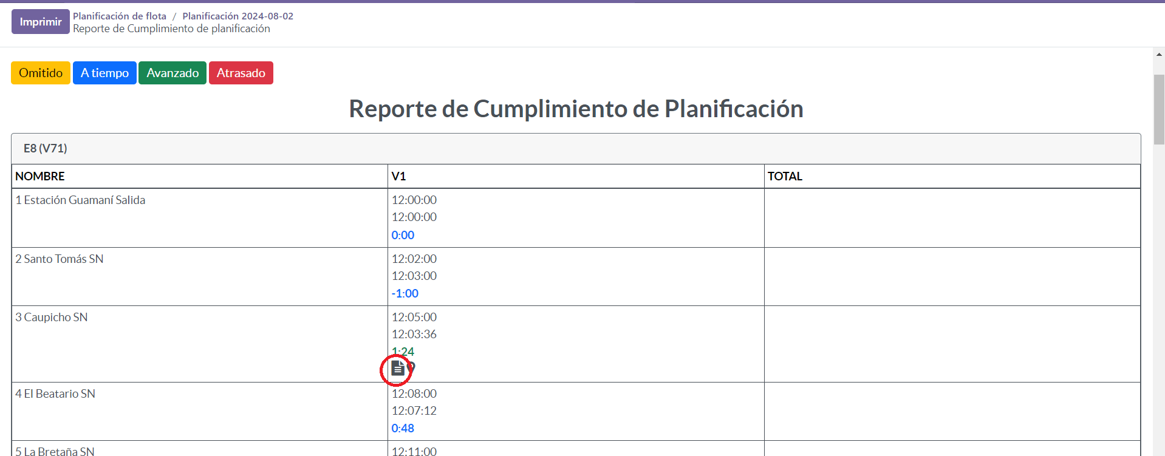Screen dimensions: 1165x456
Task: Click the 12:03:00 actual time
Action: [414, 276]
